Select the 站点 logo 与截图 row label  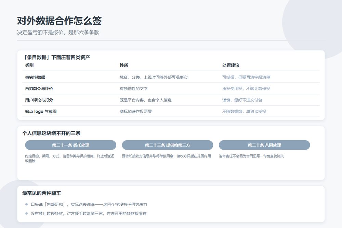pyautogui.click(x=41, y=111)
